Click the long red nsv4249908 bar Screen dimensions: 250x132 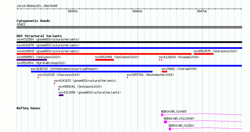click(104, 54)
